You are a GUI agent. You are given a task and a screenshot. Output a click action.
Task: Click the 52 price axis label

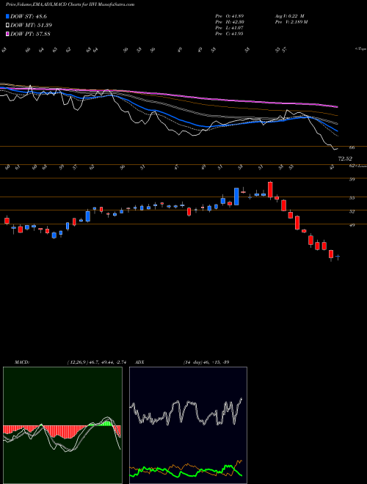352,212
